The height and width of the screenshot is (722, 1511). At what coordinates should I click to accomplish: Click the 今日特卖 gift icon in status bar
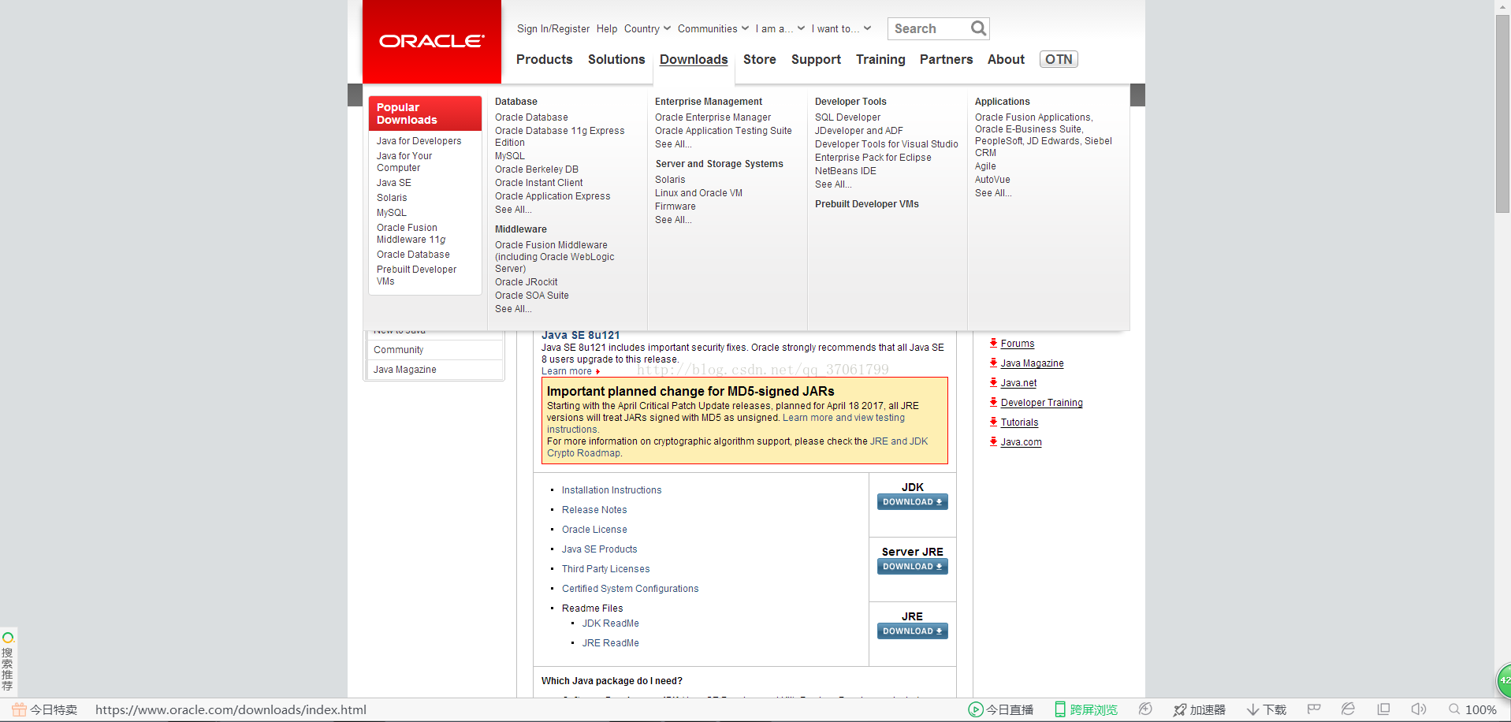pyautogui.click(x=20, y=709)
